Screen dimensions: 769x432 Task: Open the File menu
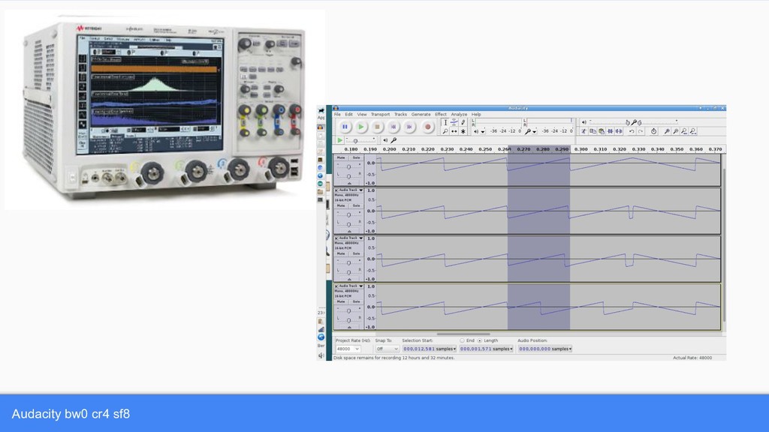point(337,114)
